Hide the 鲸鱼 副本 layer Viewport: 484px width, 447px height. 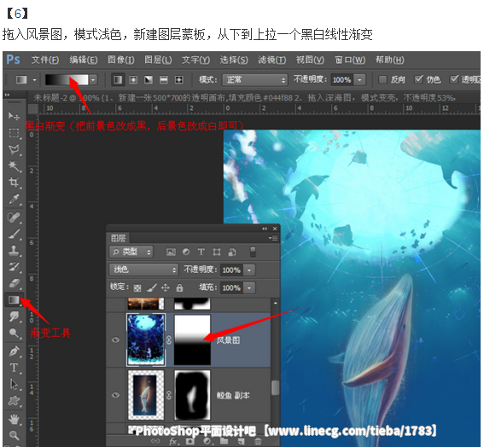tap(116, 395)
